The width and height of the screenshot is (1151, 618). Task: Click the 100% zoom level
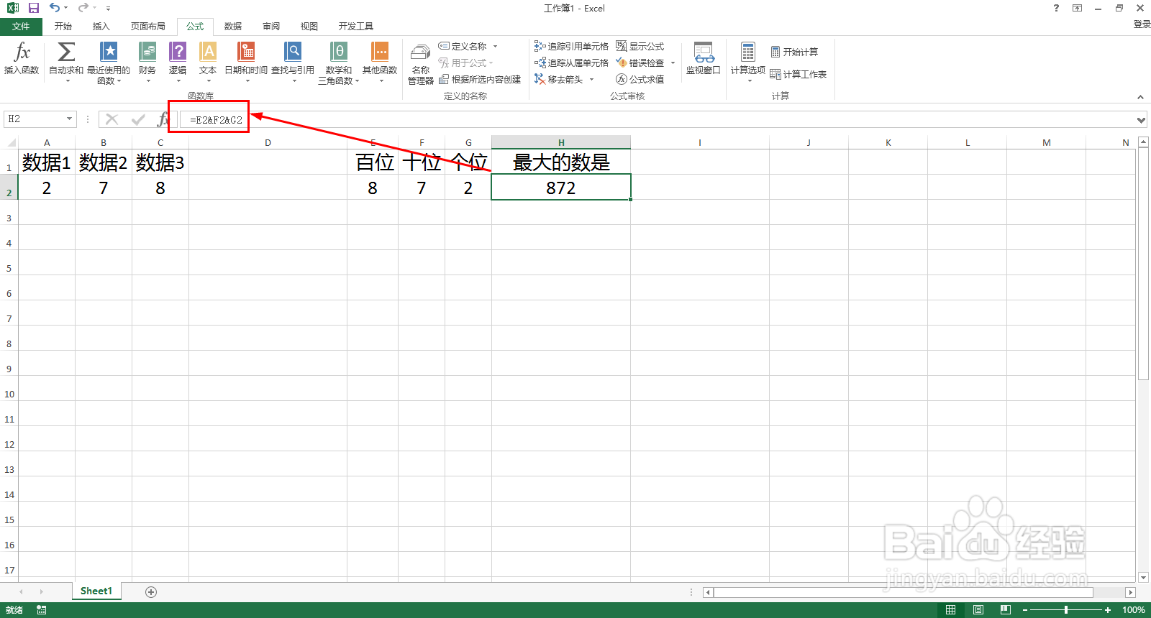pyautogui.click(x=1133, y=609)
